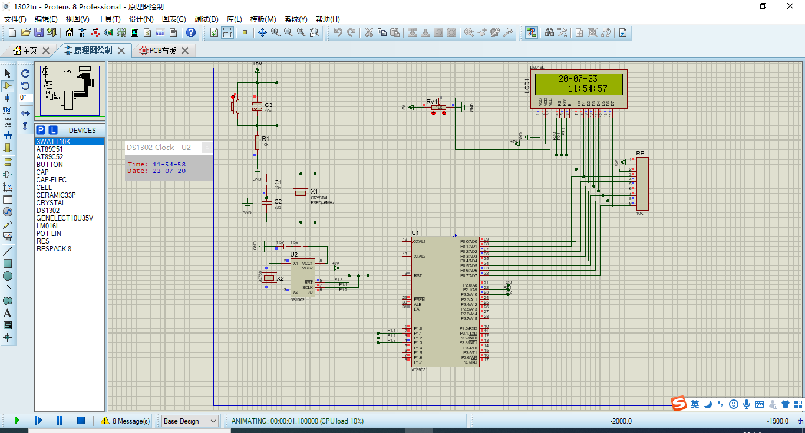
Task: Select the 2D circle graphics tool
Action: (8, 276)
